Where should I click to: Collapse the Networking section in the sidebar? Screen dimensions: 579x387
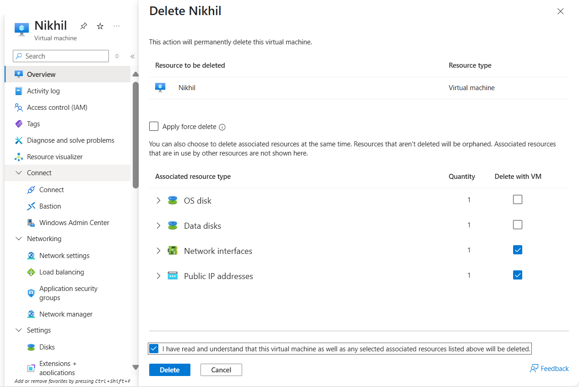[x=19, y=239]
